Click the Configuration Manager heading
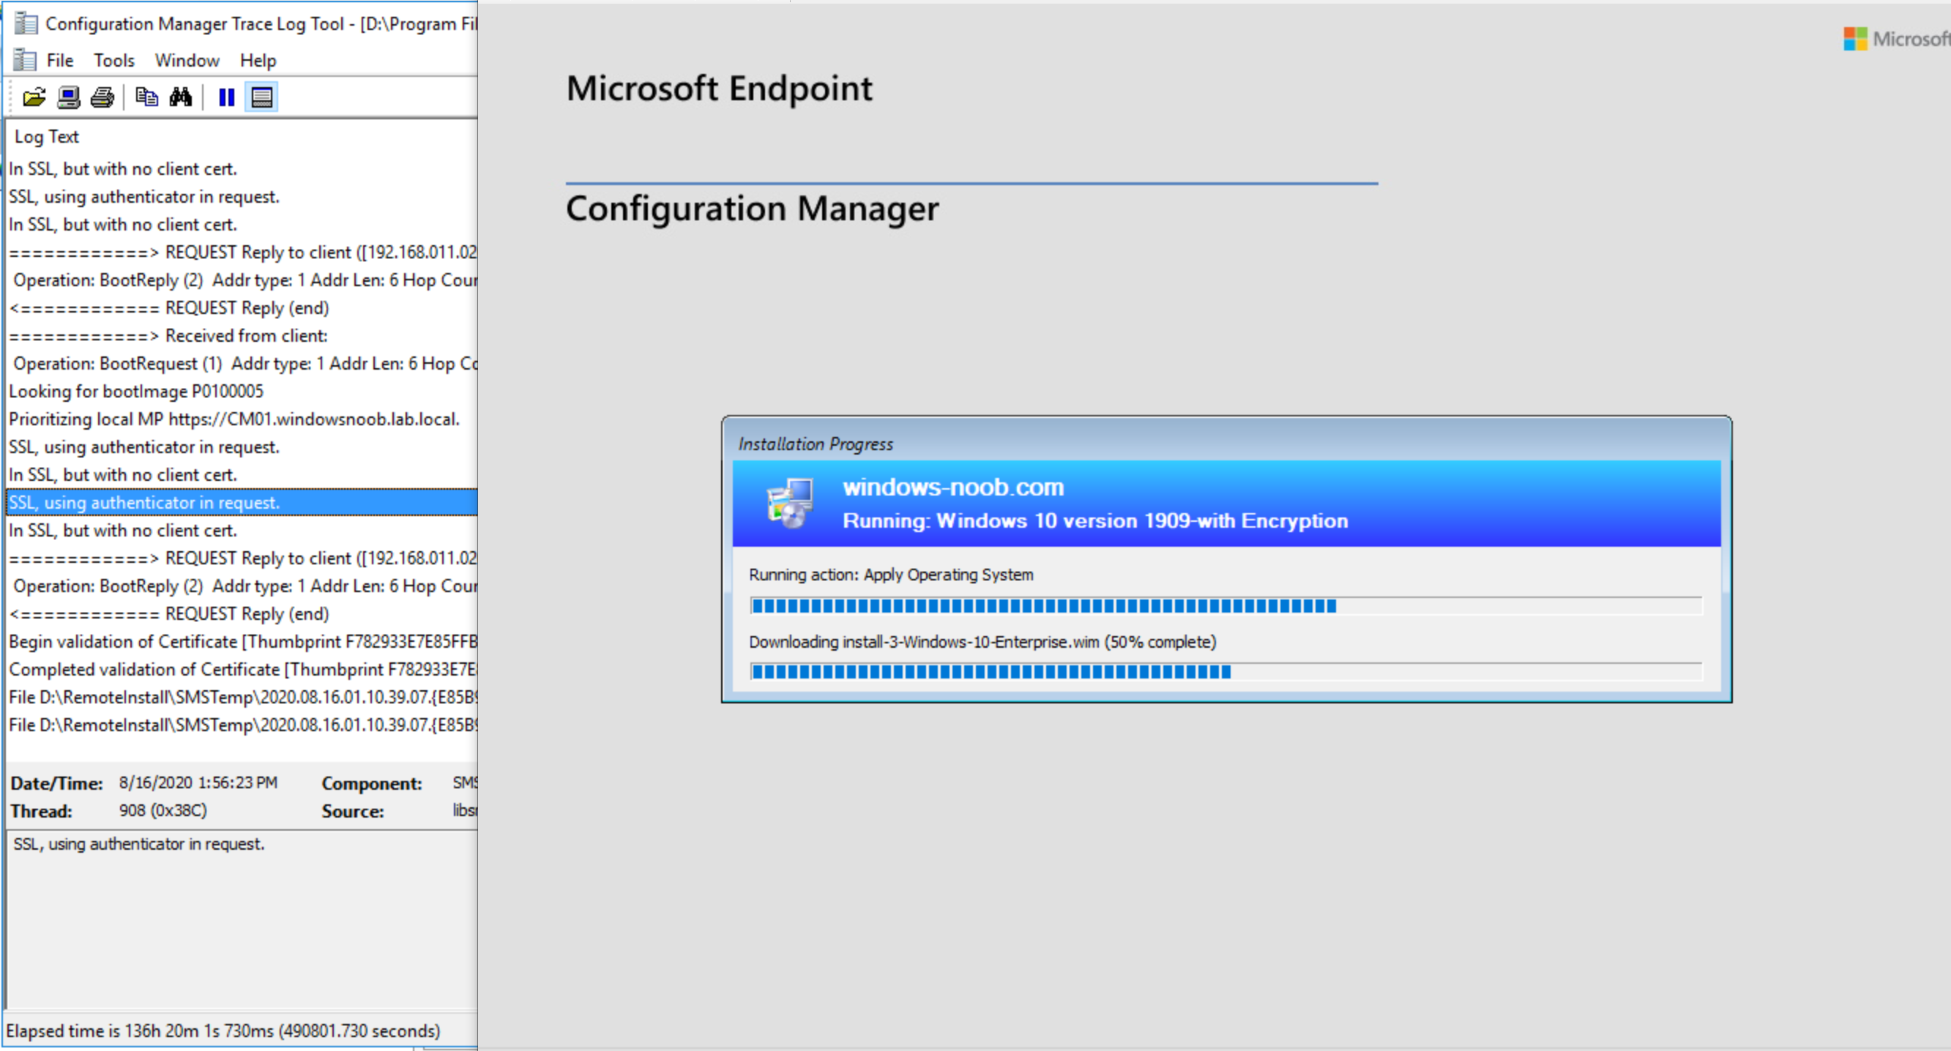Screen dimensions: 1951x1051 [x=752, y=210]
